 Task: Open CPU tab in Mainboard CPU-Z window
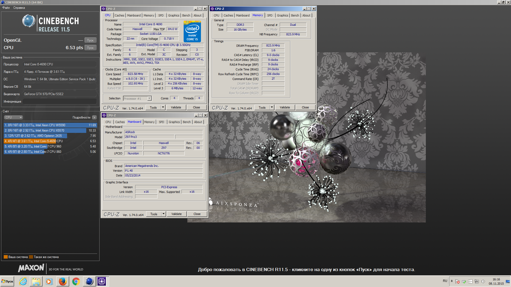pos(108,122)
